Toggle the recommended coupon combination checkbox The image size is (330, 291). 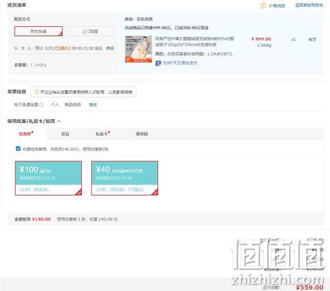18,149
